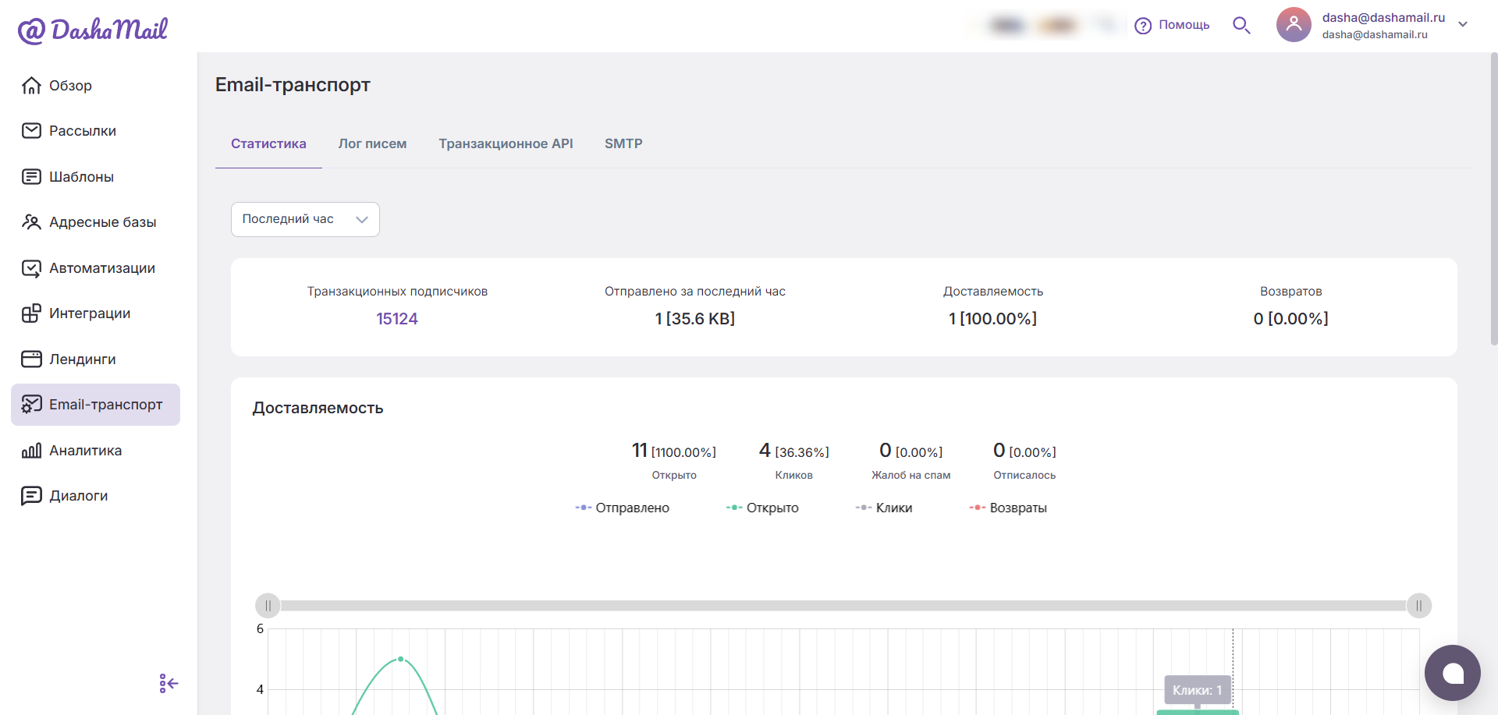Image resolution: width=1498 pixels, height=715 pixels.
Task: Click the Жалоб на спам label
Action: point(911,476)
